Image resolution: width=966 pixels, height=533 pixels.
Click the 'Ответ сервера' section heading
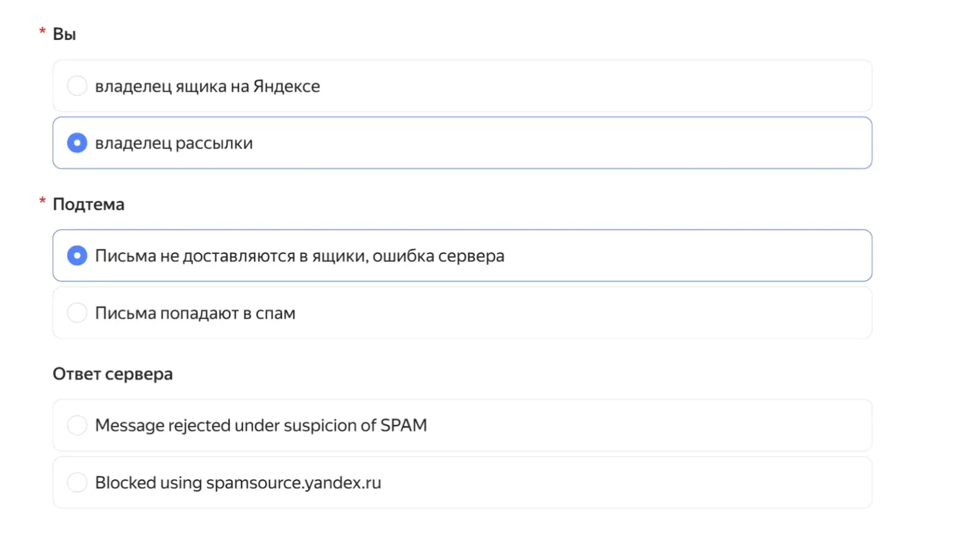112,374
